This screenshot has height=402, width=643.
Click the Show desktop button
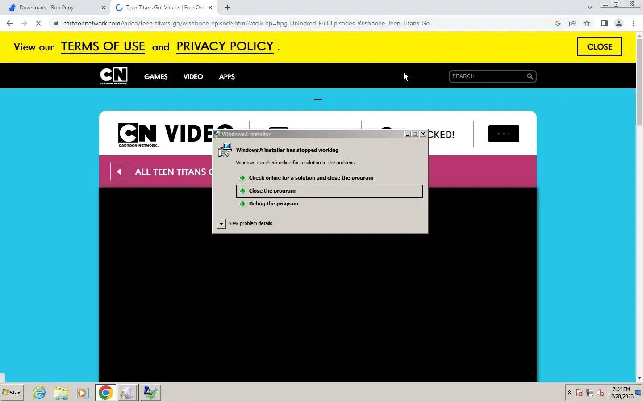point(639,393)
